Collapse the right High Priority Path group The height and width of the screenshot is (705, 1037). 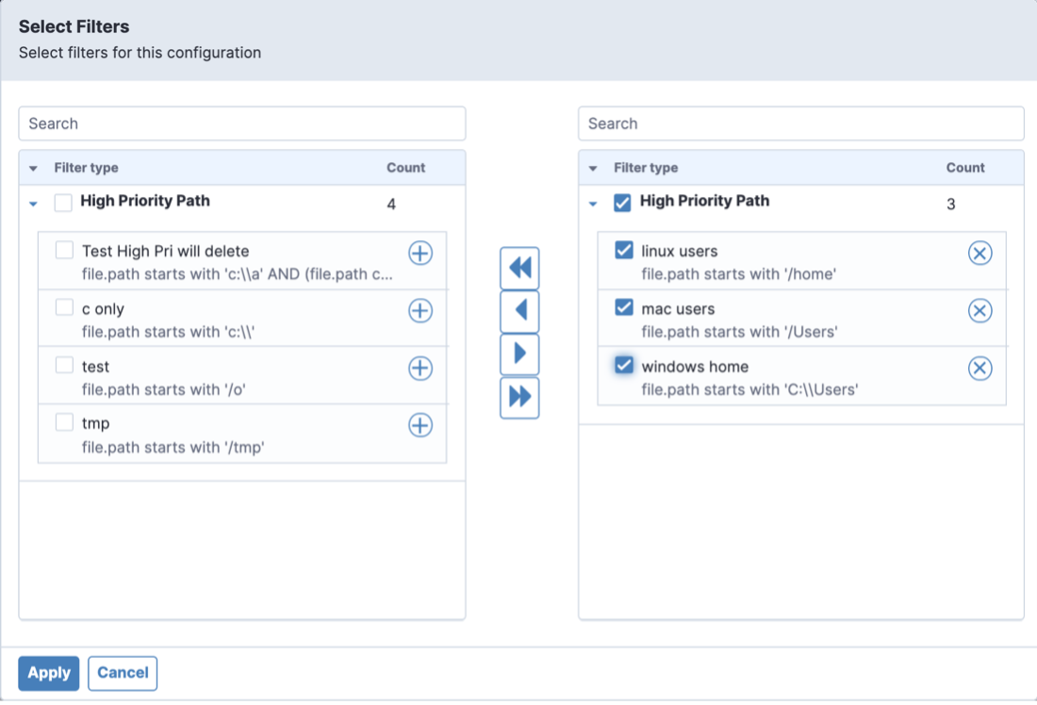593,204
